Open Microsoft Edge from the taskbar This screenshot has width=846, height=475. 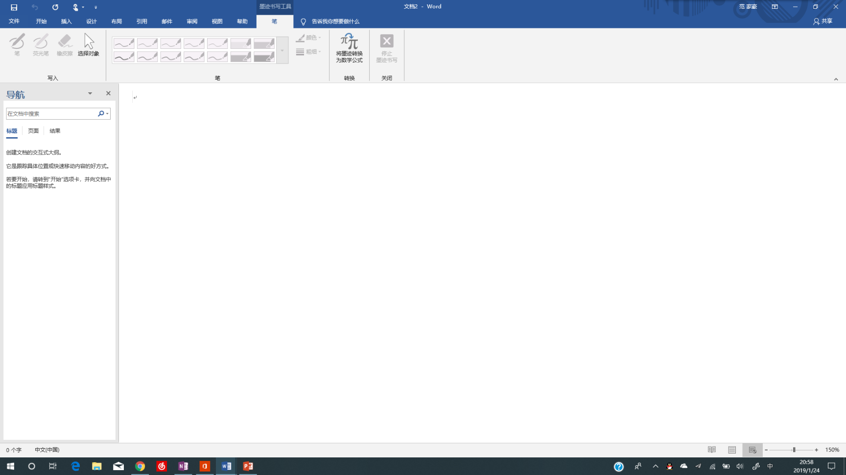point(75,466)
